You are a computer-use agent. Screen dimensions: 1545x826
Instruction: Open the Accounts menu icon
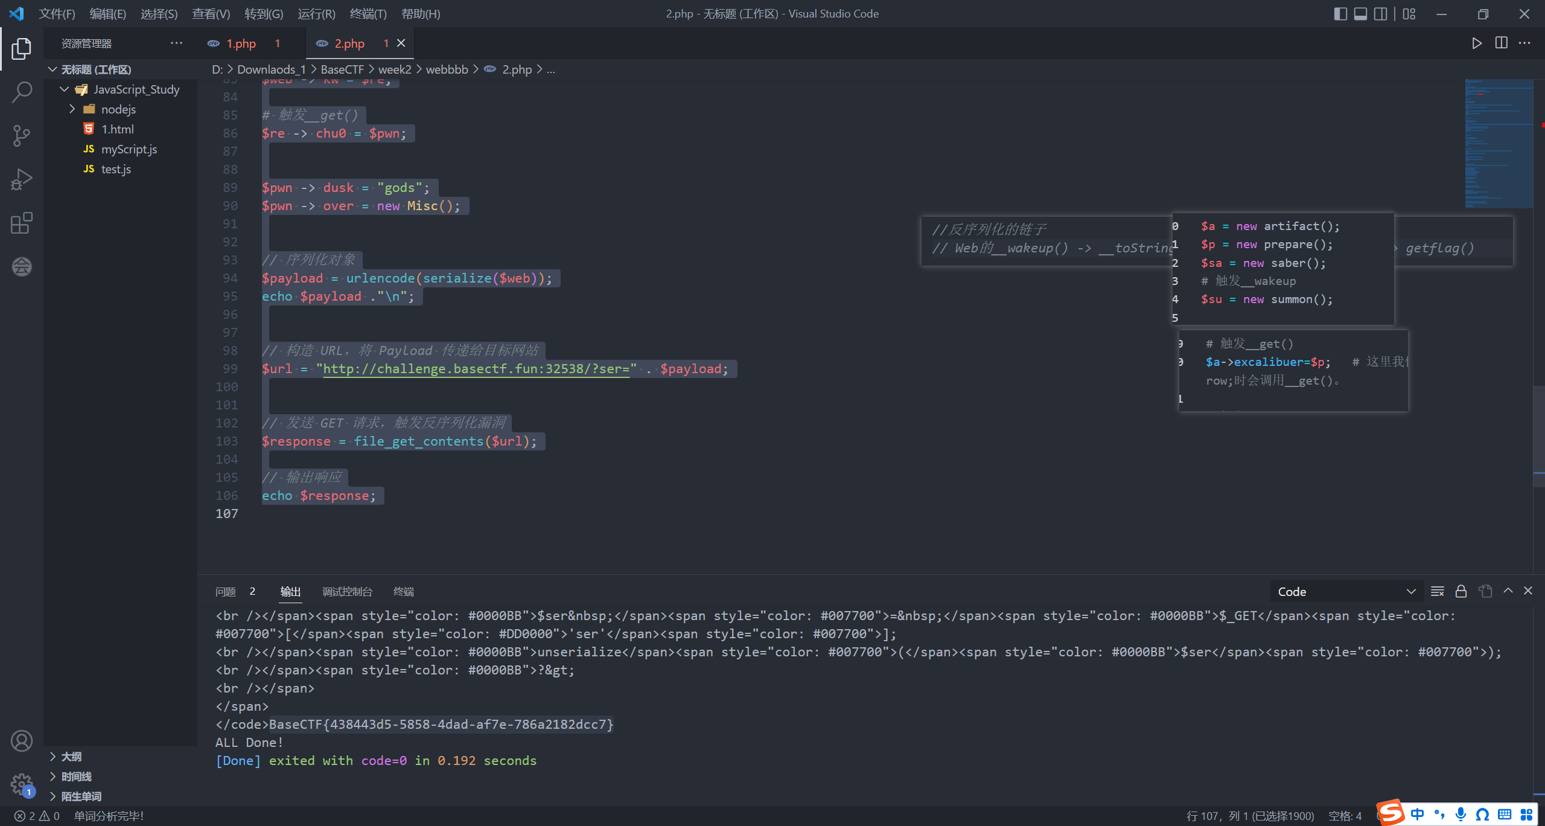coord(22,741)
